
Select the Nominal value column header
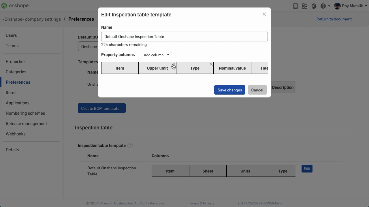tap(232, 68)
